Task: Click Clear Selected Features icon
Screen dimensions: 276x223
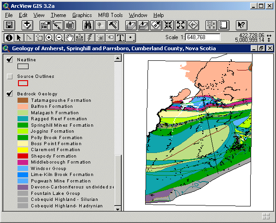Action: [x=224, y=25]
